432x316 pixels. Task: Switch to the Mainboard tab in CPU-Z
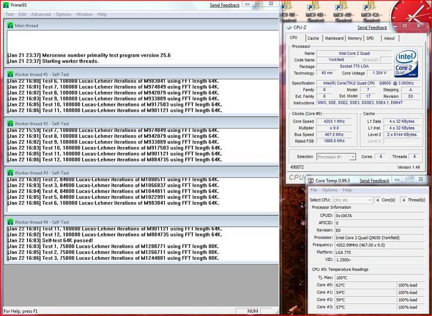334,38
